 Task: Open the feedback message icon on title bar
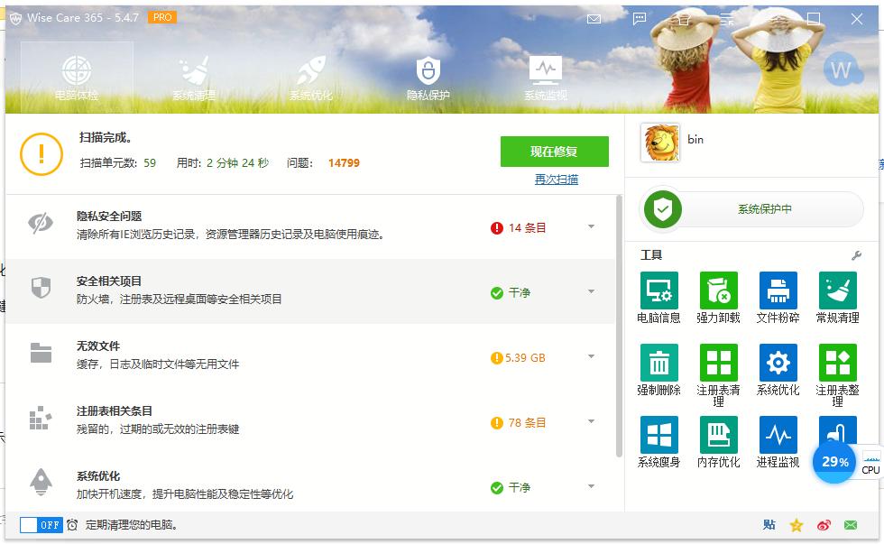pyautogui.click(x=639, y=18)
